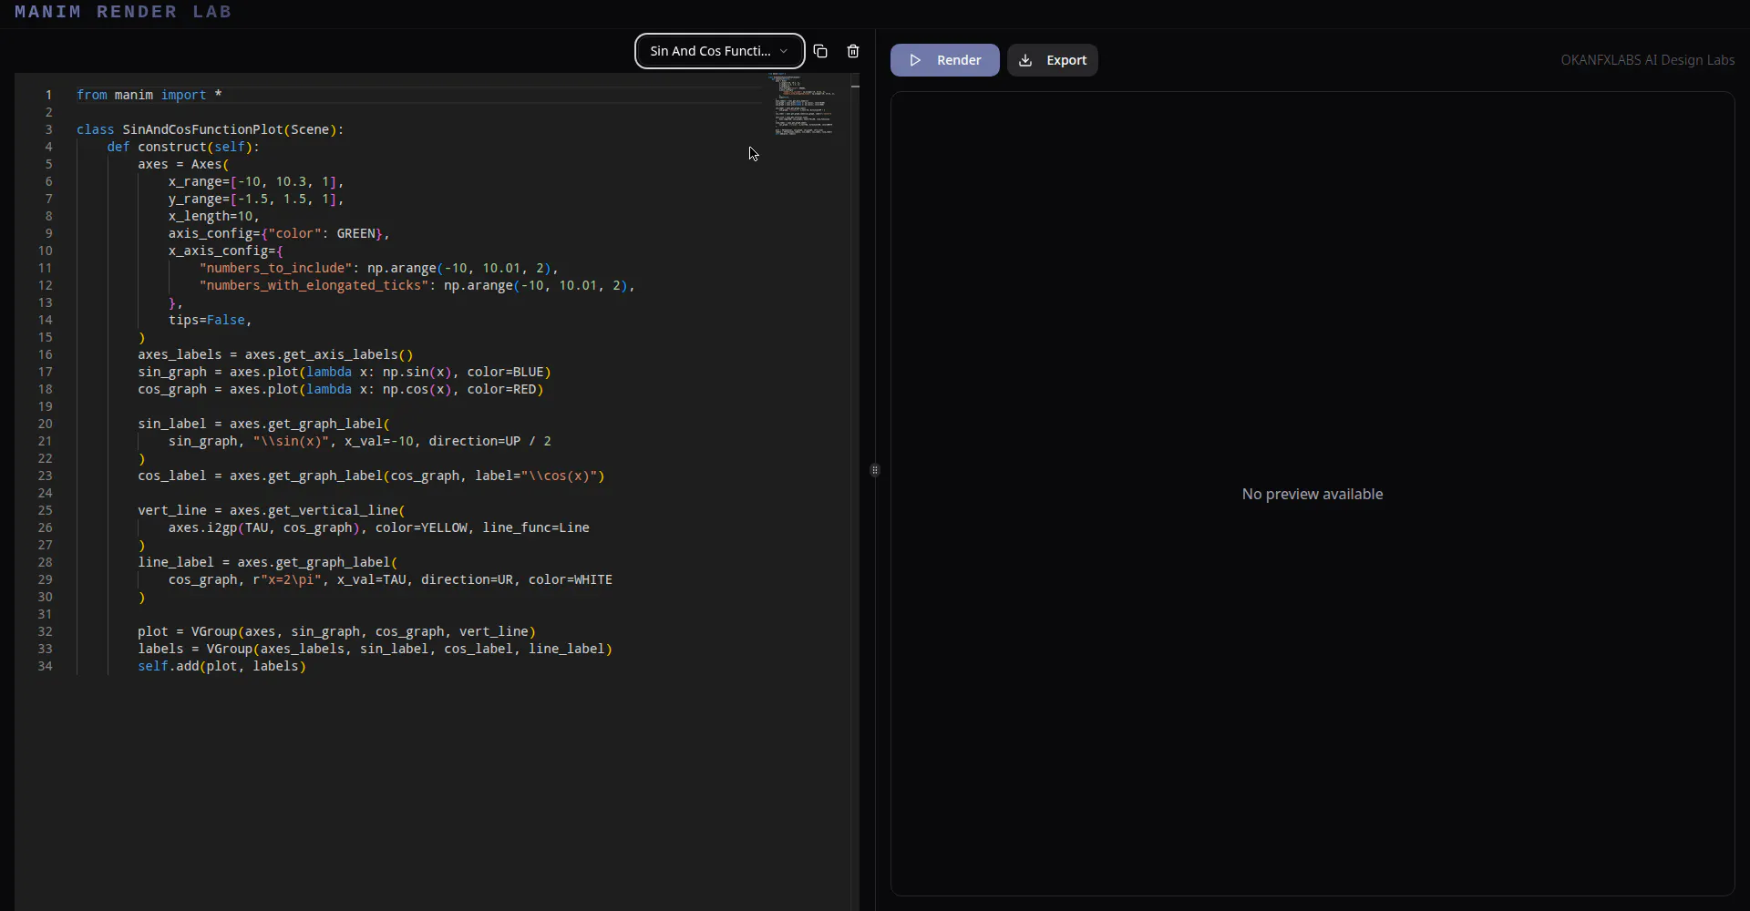The height and width of the screenshot is (911, 1750).
Task: Click the trash delete icon
Action: (x=853, y=51)
